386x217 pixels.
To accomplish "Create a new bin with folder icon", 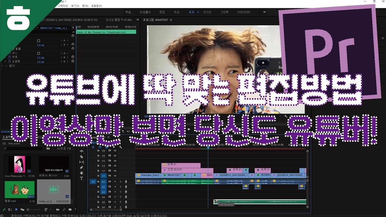I will 70,209.
